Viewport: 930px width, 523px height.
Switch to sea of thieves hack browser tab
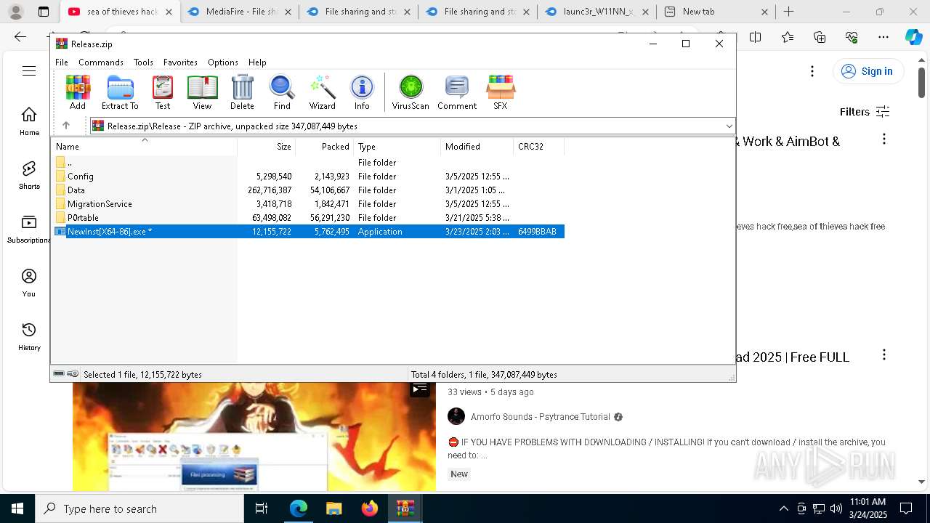[x=119, y=12]
